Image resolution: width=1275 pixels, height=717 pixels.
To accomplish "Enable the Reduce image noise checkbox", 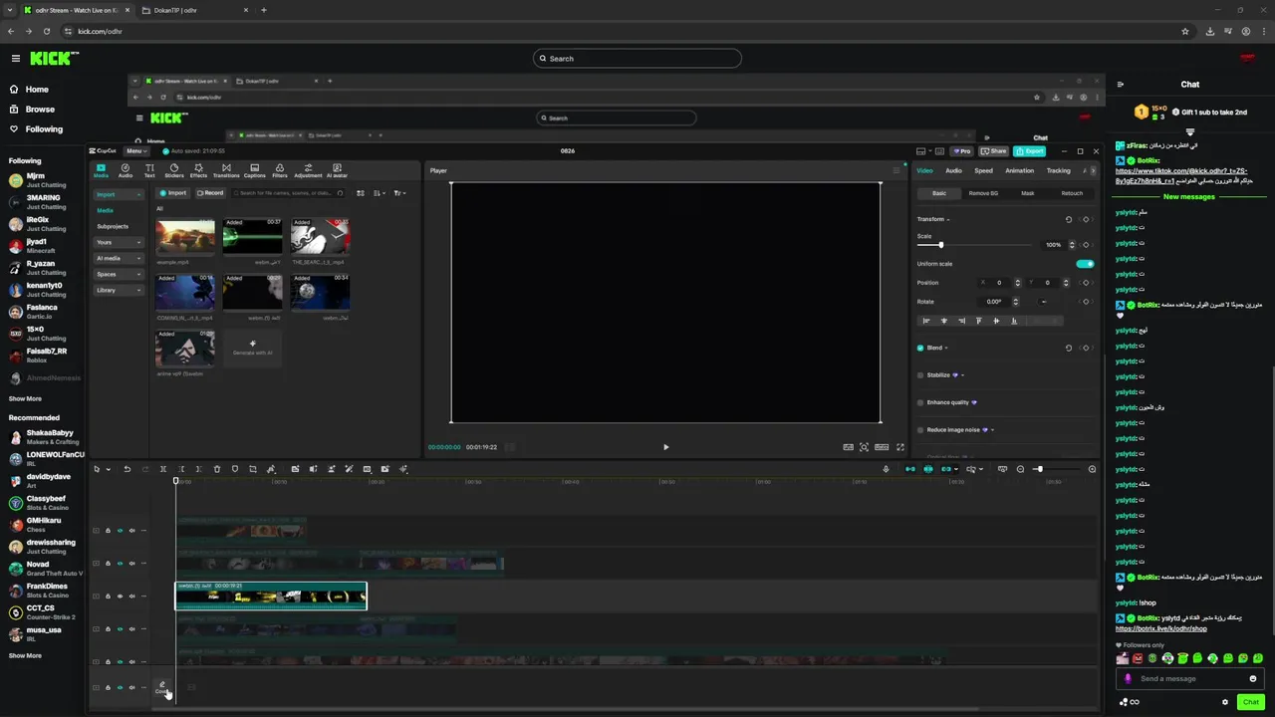I will click(920, 430).
